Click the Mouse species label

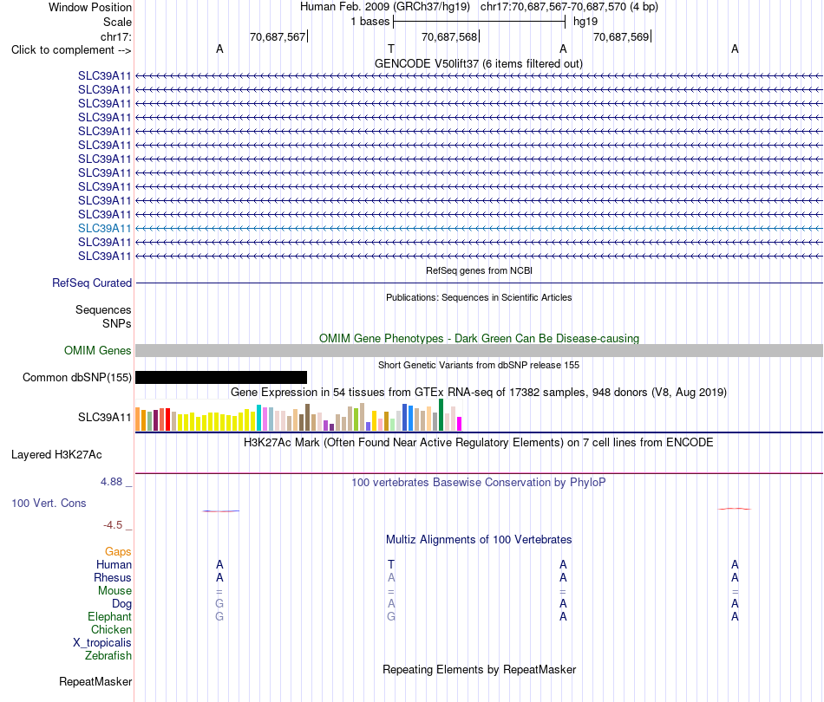tap(114, 591)
